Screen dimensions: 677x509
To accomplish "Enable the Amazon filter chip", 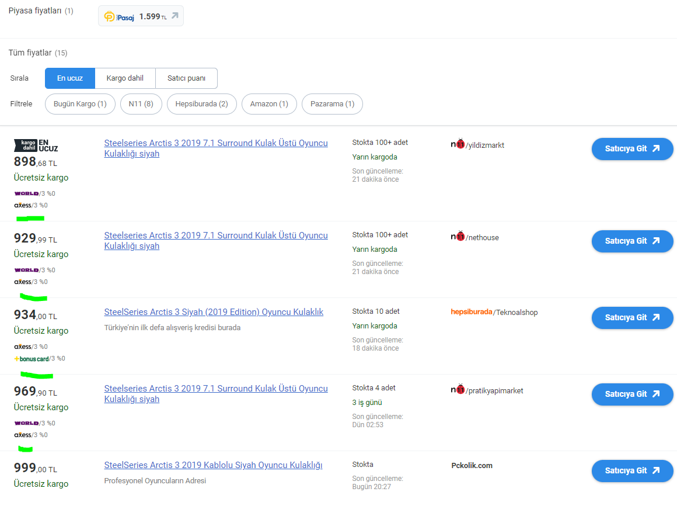I will (x=269, y=104).
